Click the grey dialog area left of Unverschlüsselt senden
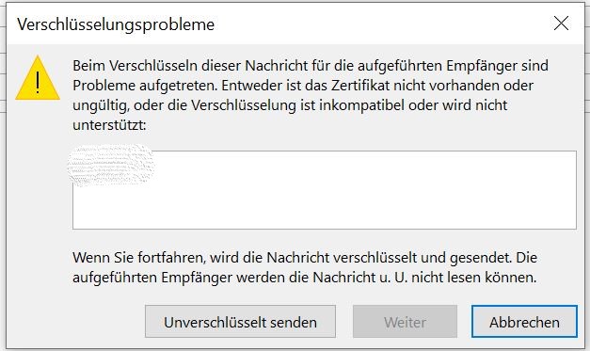The image size is (590, 351). 75,322
